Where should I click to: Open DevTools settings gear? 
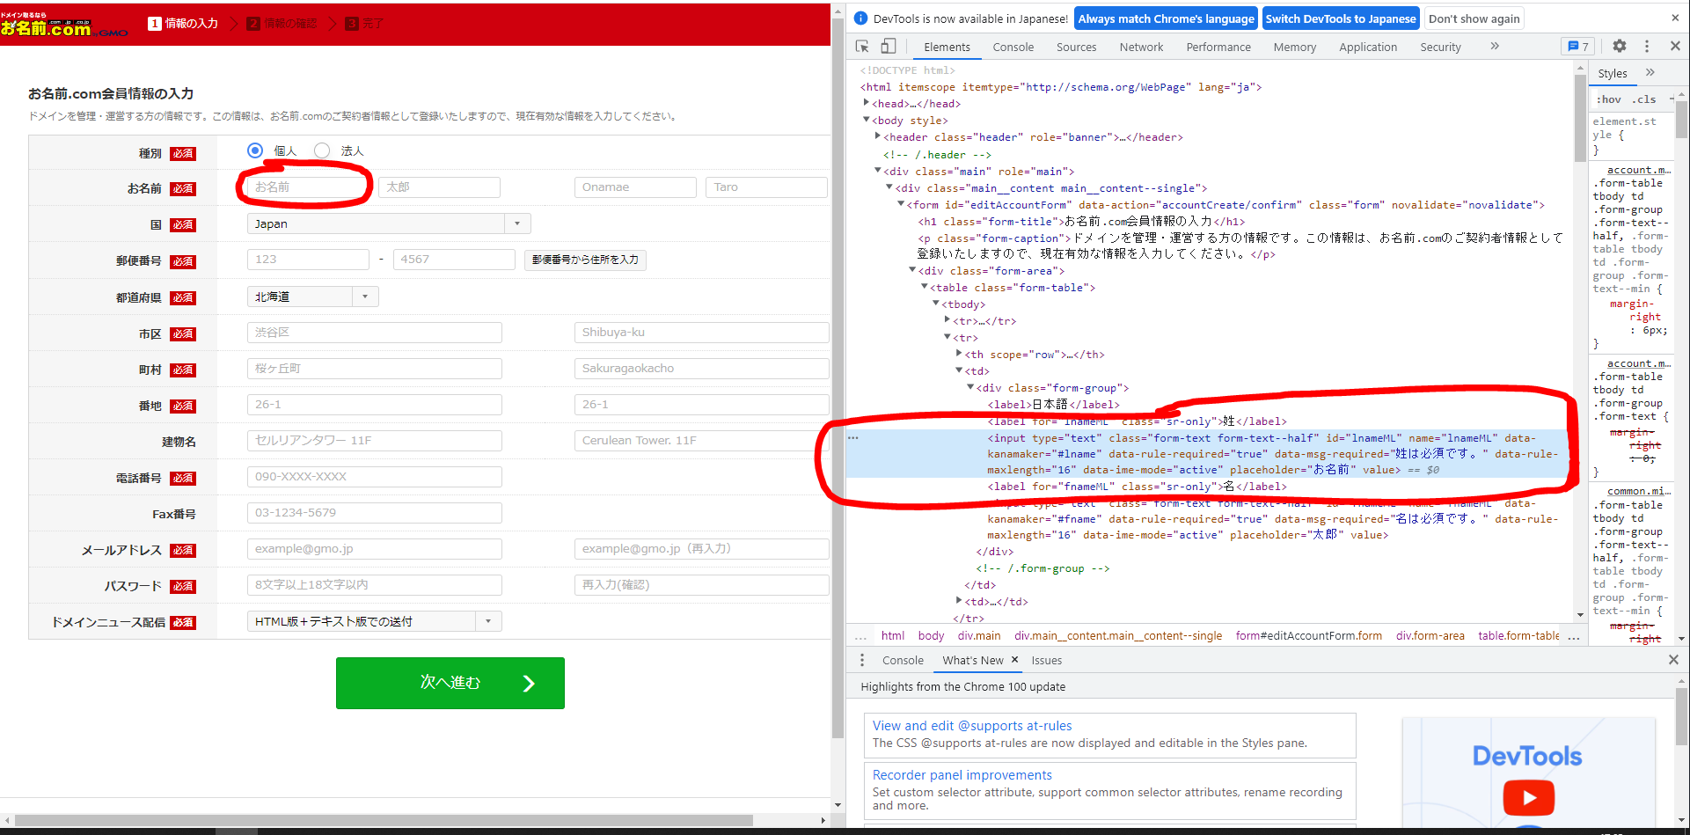point(1620,46)
